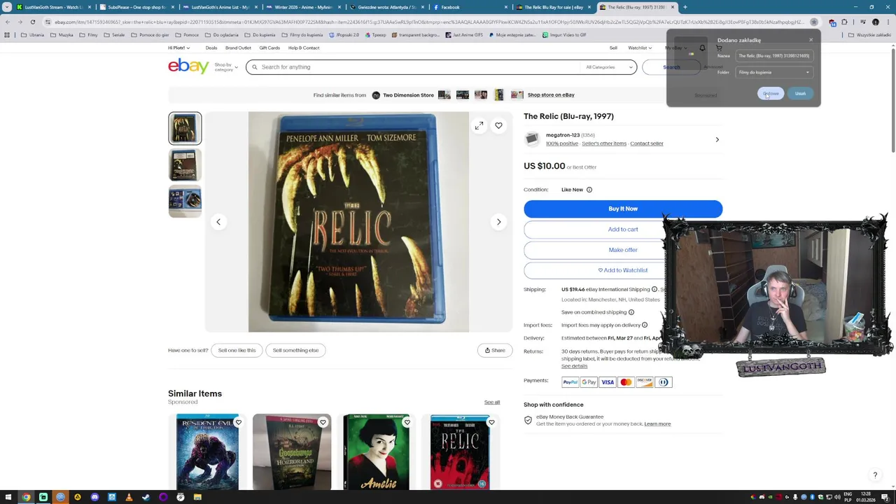Image resolution: width=896 pixels, height=504 pixels.
Task: Open the Gift Cards menu link
Action: point(269,48)
